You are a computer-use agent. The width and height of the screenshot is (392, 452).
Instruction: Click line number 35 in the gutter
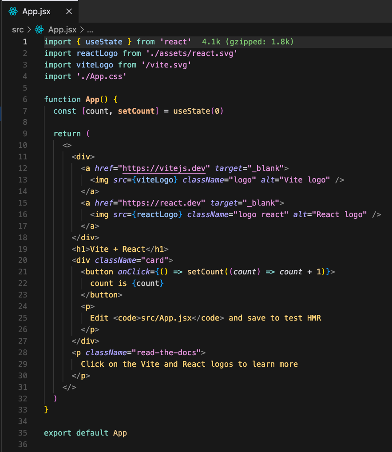[x=23, y=433]
